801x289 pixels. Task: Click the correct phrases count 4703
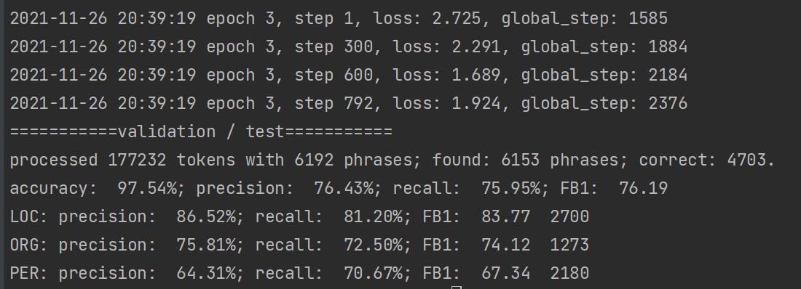click(746, 160)
